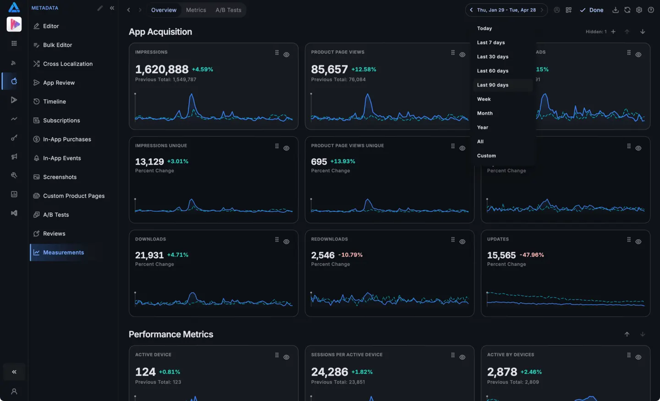660x401 pixels.
Task: Hide the Redownloads card with eye icon
Action: pos(462,242)
